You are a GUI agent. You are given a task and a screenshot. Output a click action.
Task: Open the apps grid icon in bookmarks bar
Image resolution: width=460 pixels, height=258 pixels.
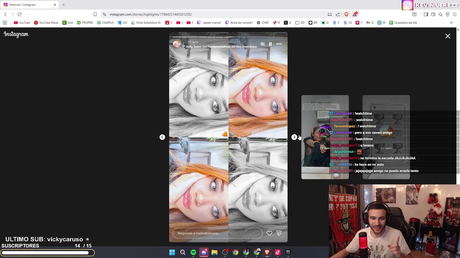5,23
